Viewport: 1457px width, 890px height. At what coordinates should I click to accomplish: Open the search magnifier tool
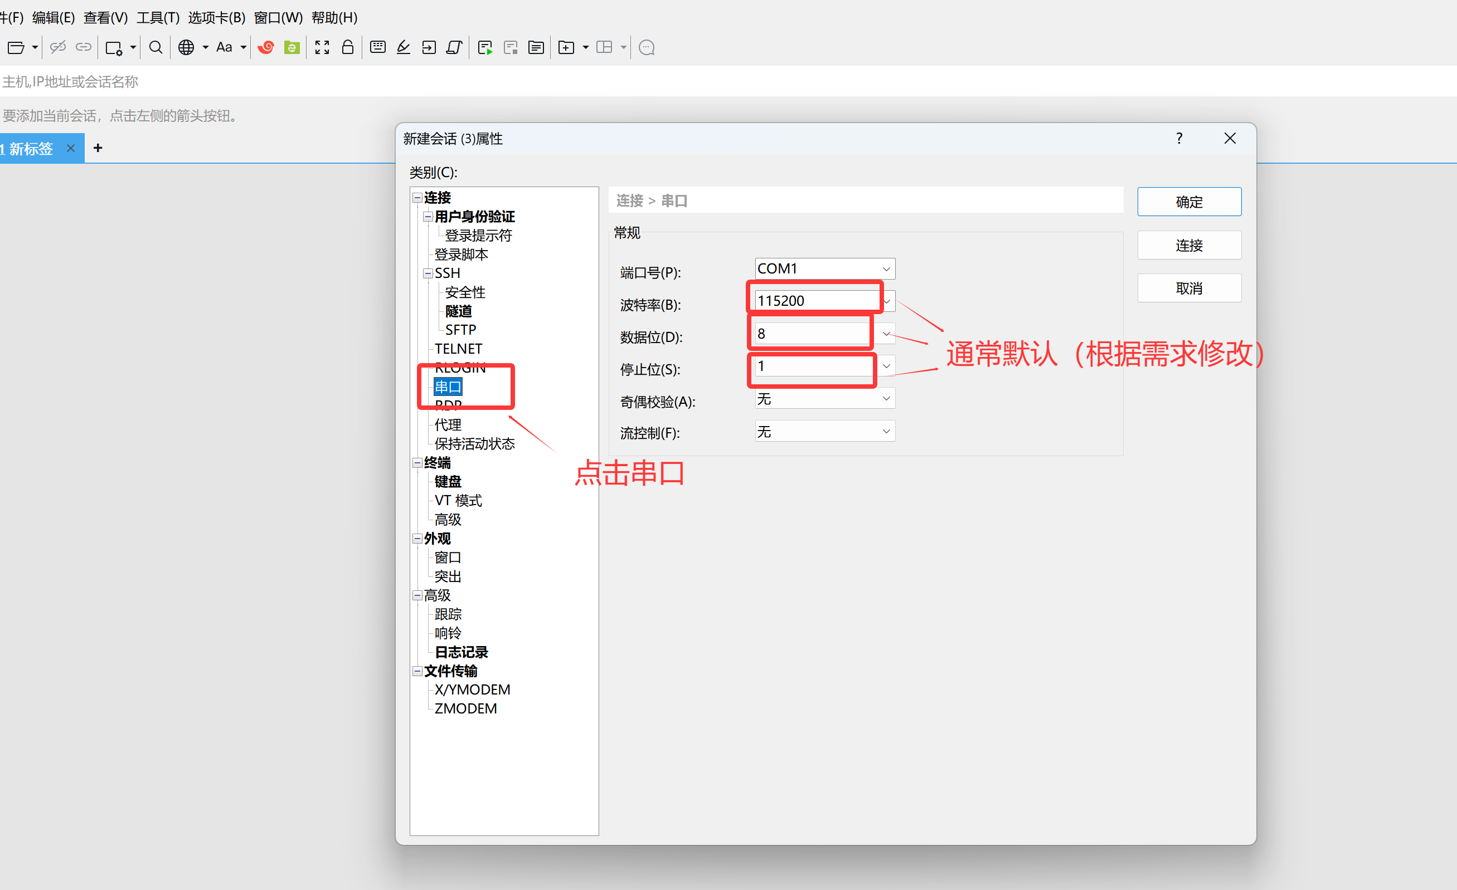[156, 47]
